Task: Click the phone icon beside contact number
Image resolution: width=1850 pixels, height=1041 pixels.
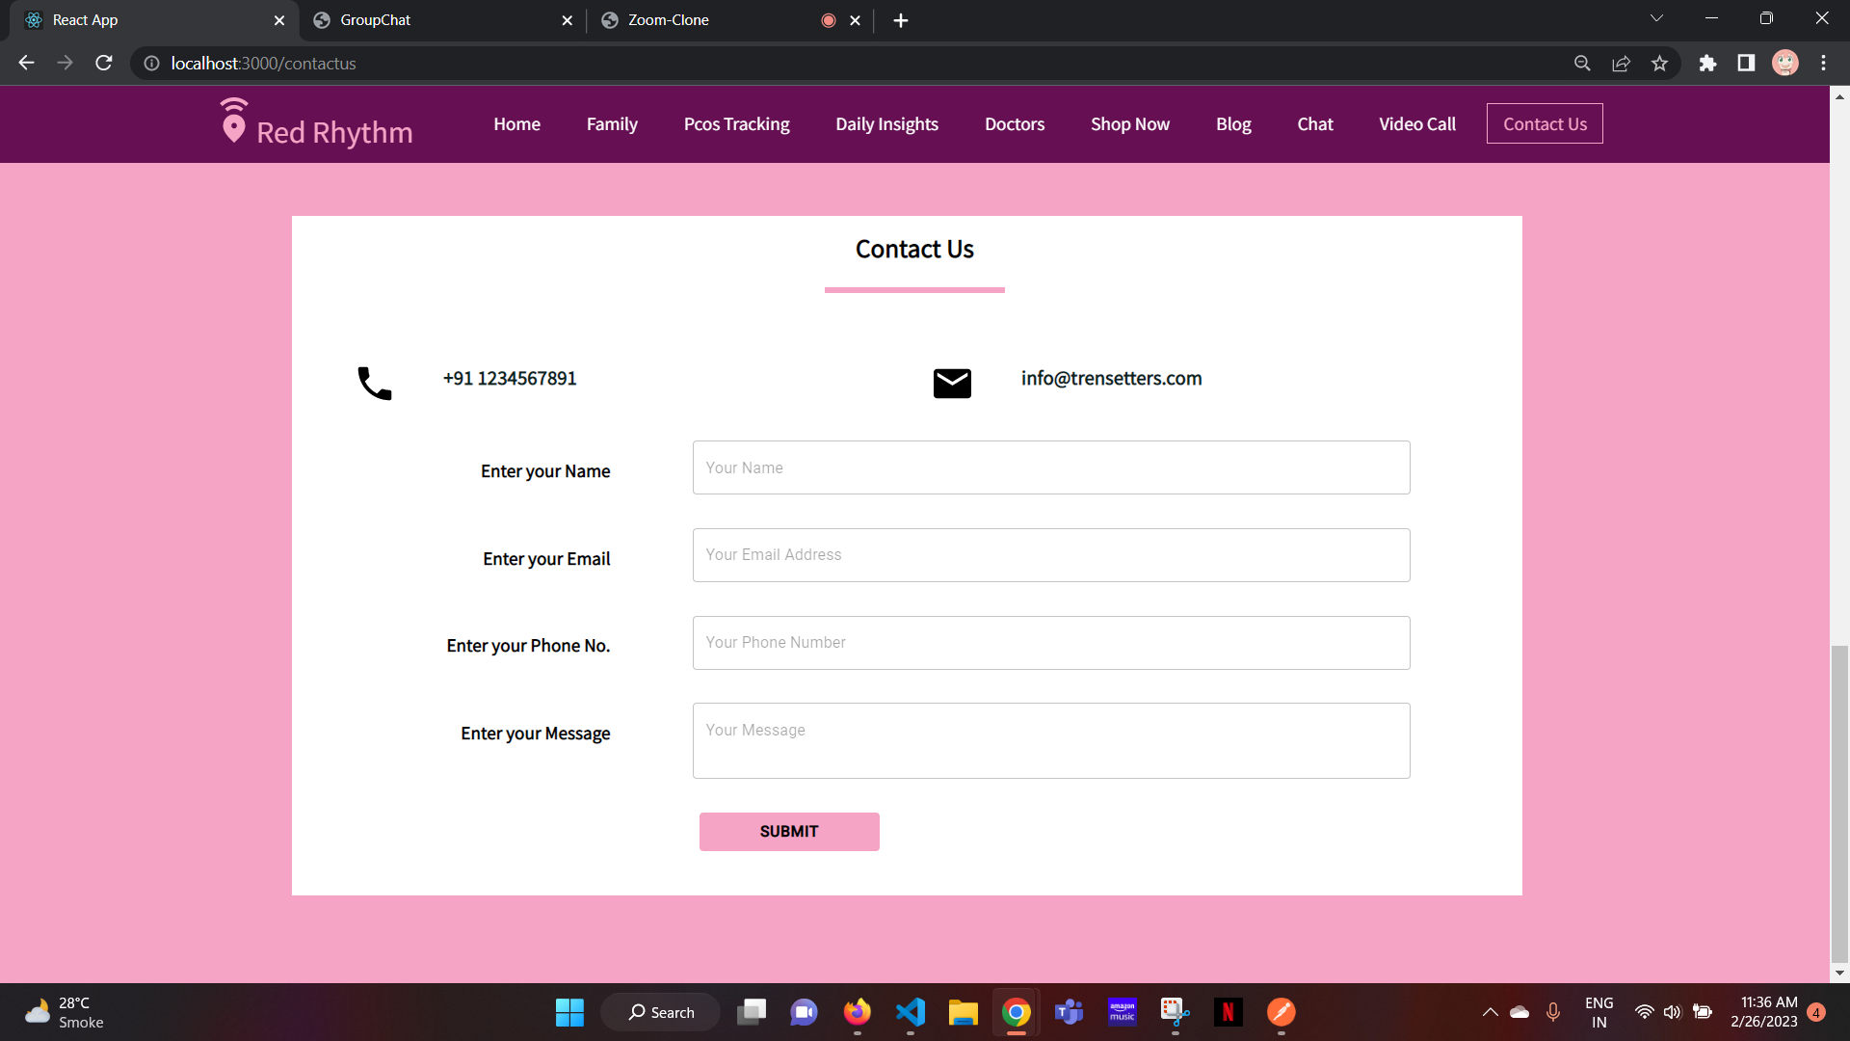Action: [x=374, y=383]
